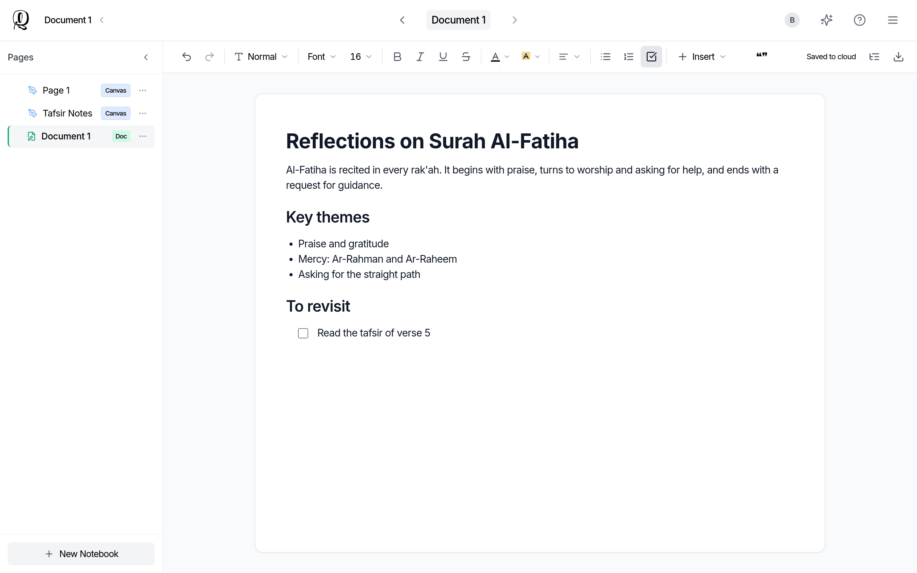Click the user avatar B

792,20
